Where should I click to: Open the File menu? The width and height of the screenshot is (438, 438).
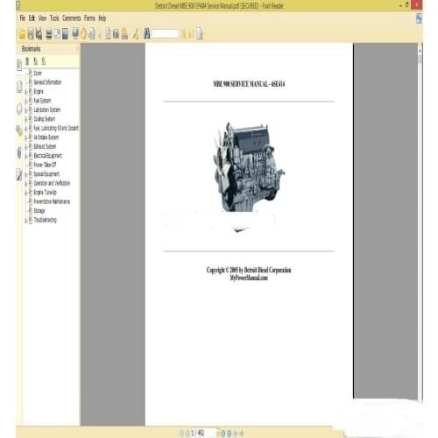pyautogui.click(x=23, y=18)
